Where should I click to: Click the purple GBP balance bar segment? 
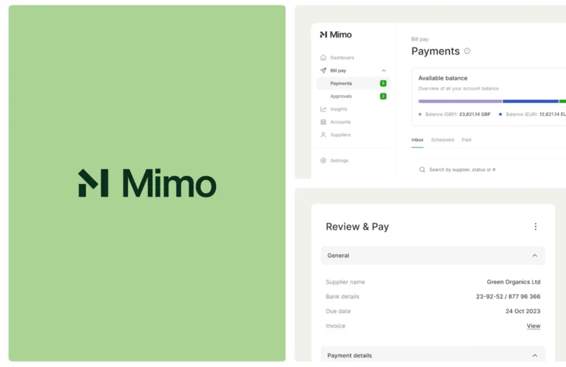click(460, 101)
